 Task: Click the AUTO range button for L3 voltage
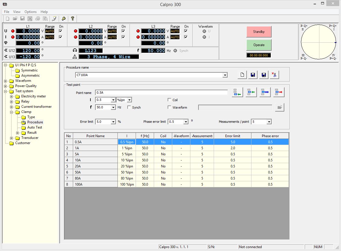[x=175, y=31]
